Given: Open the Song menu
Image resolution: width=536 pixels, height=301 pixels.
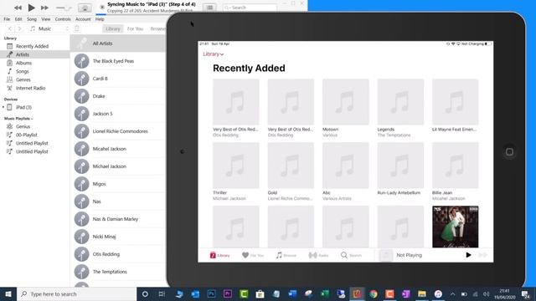Looking at the screenshot, I should coord(32,19).
